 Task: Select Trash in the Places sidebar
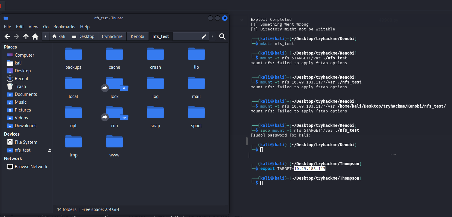[x=20, y=86]
